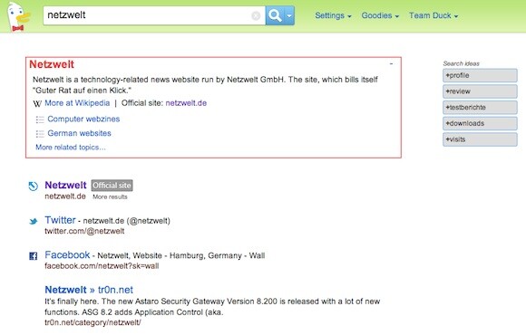Click the DuckDuckGo duck logo
The height and width of the screenshot is (335, 526).
pos(19,16)
